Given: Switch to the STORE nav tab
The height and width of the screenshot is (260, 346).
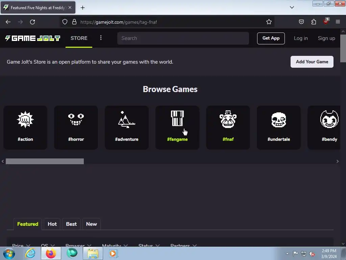Looking at the screenshot, I should [x=79, y=38].
